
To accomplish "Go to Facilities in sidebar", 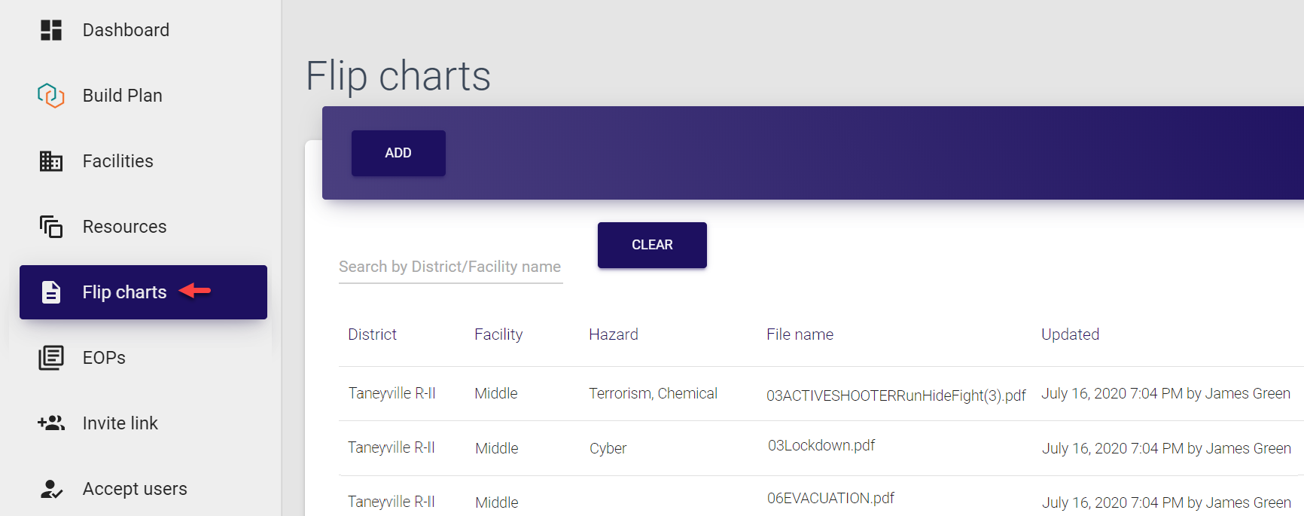I will coord(117,161).
